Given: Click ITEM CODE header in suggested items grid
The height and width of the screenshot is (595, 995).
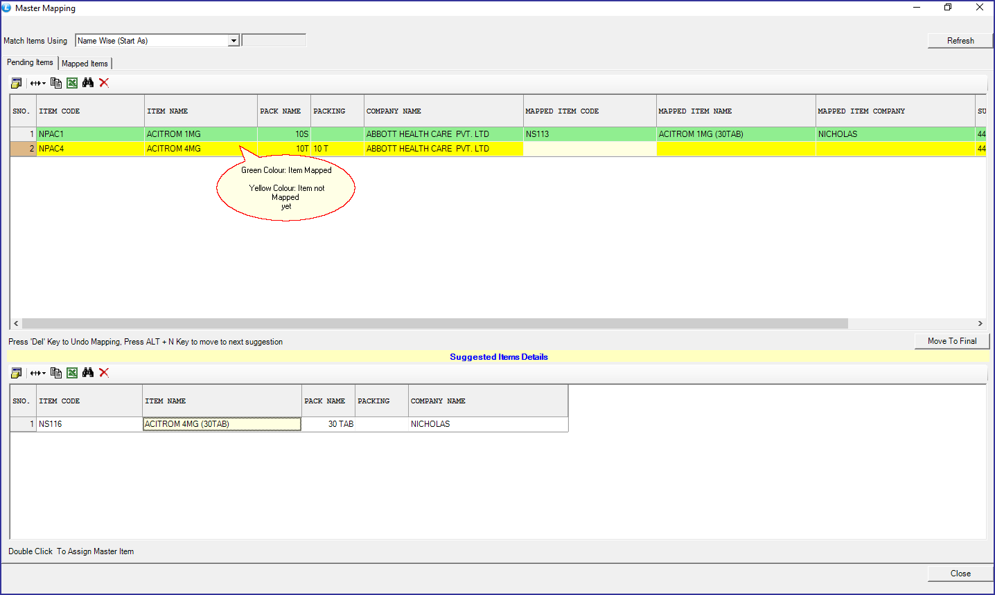Looking at the screenshot, I should click(x=89, y=401).
